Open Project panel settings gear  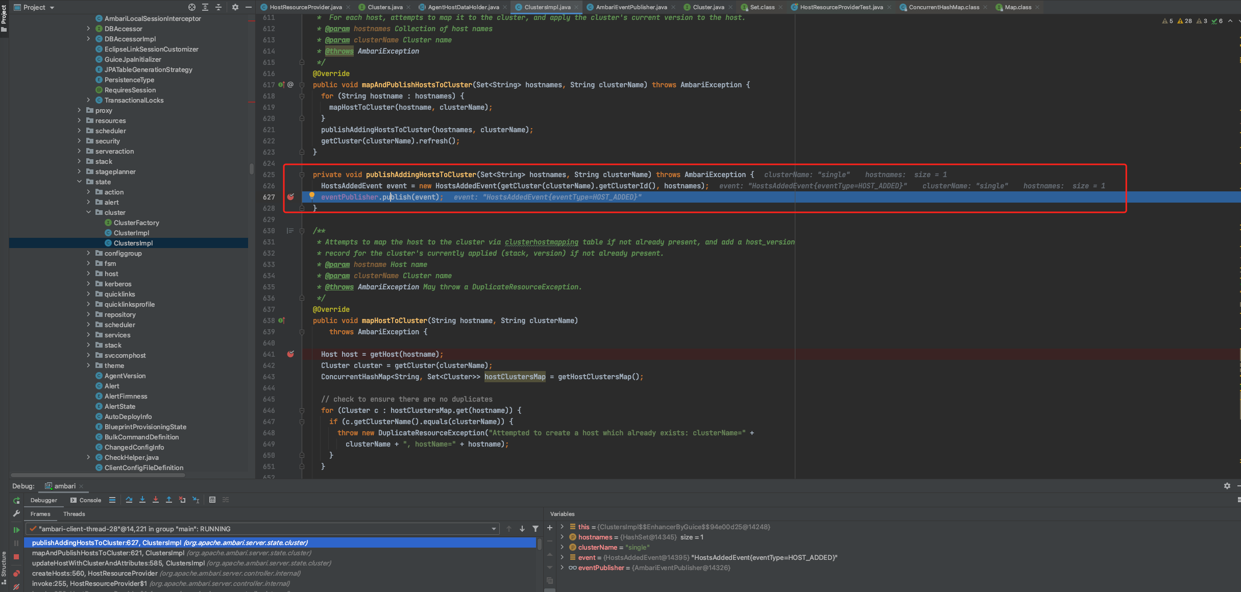click(x=235, y=7)
